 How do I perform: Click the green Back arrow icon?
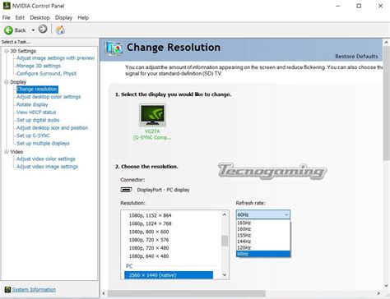click(x=8, y=30)
